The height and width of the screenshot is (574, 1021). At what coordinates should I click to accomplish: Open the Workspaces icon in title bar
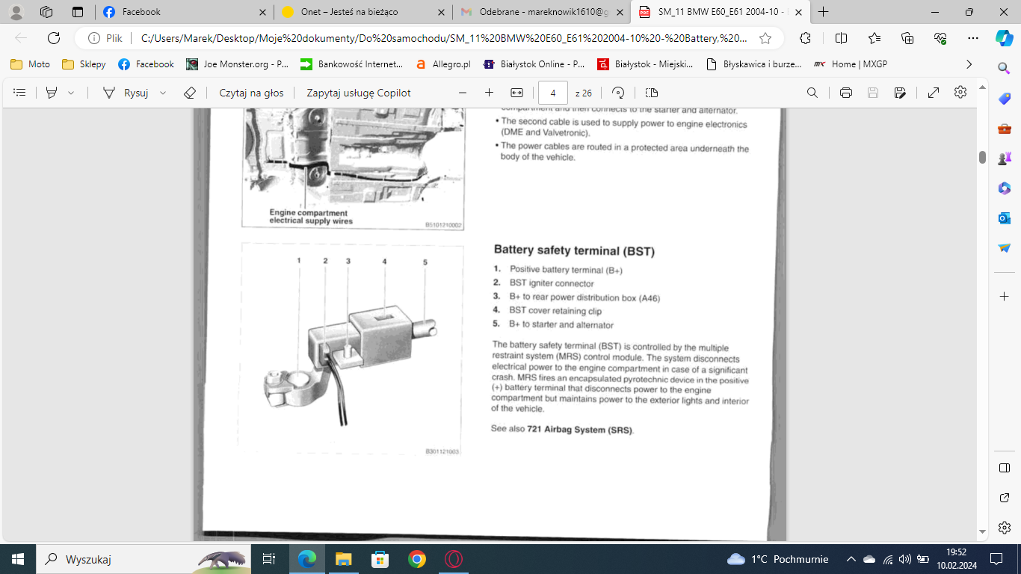46,12
